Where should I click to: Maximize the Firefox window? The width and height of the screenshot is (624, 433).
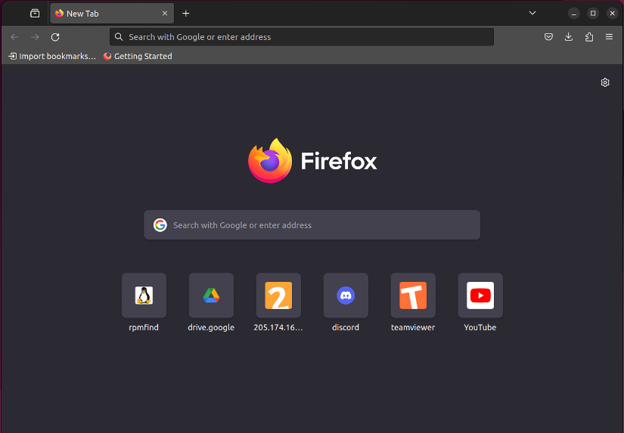click(593, 14)
